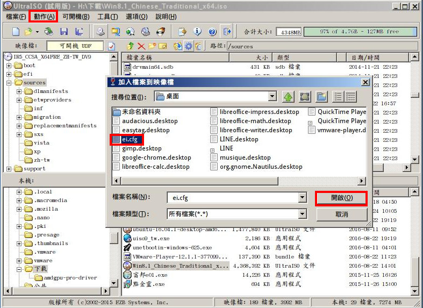
Task: Click the image properties check icon
Action: click(111, 46)
